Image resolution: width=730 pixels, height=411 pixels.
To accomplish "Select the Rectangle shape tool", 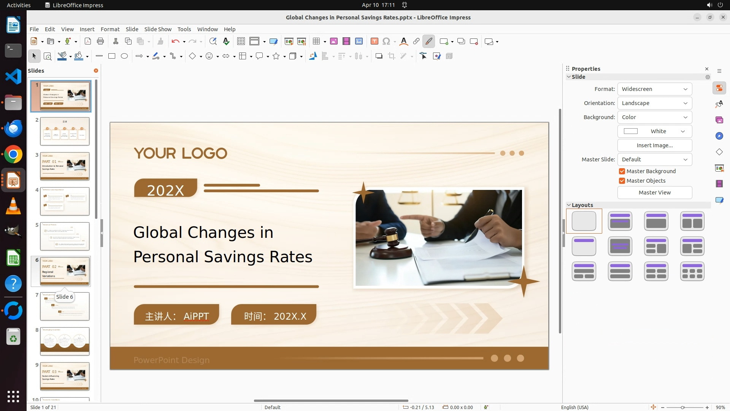I will pos(112,56).
